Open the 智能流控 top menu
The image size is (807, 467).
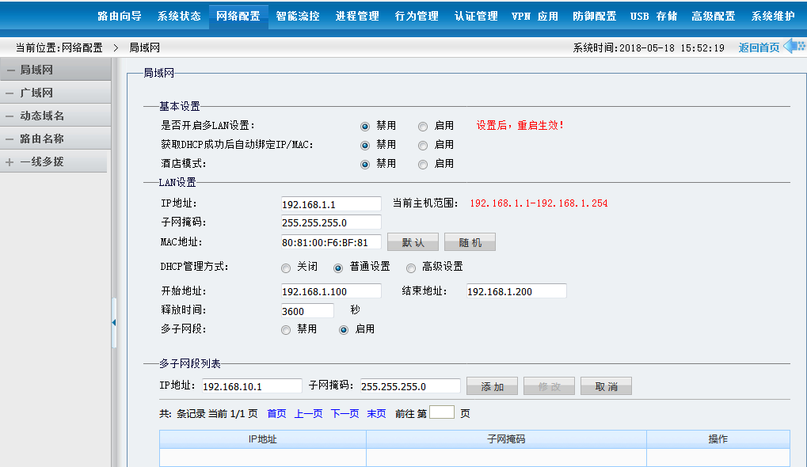point(298,16)
